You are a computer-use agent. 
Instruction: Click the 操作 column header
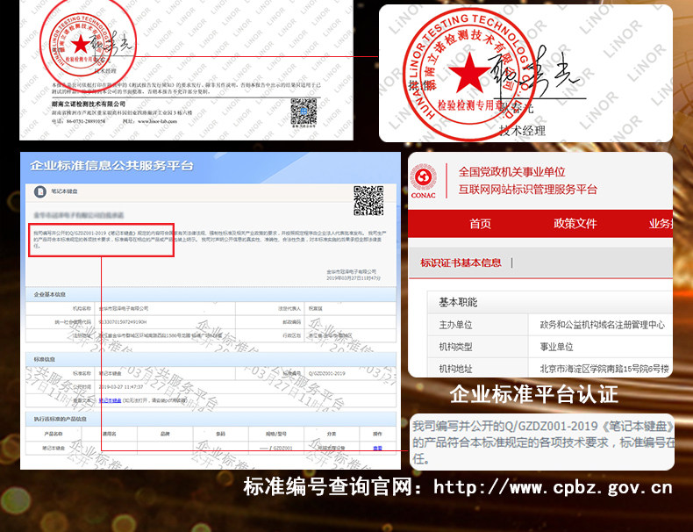[x=377, y=434]
